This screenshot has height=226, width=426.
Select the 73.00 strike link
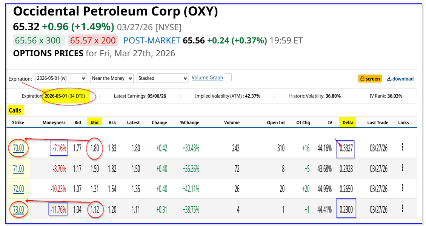tap(18, 209)
